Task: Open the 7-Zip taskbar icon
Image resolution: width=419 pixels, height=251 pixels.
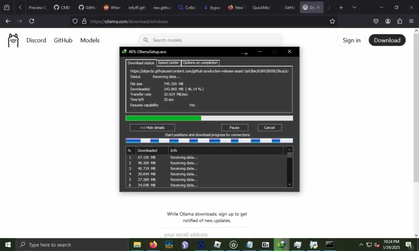Action: tap(265, 244)
